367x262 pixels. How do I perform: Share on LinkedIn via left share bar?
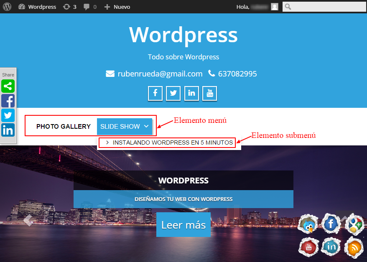pos(8,130)
